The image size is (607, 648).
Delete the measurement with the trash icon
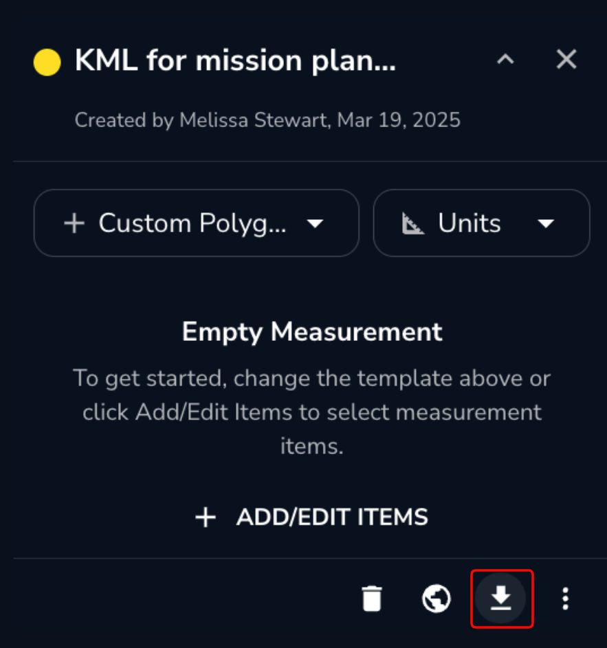point(371,599)
